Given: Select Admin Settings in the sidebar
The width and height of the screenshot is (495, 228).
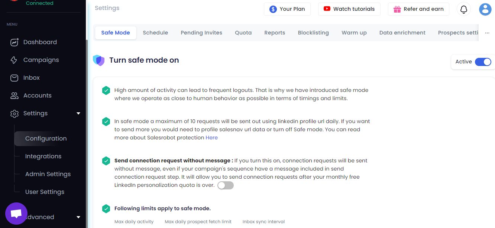Looking at the screenshot, I should 48,174.
